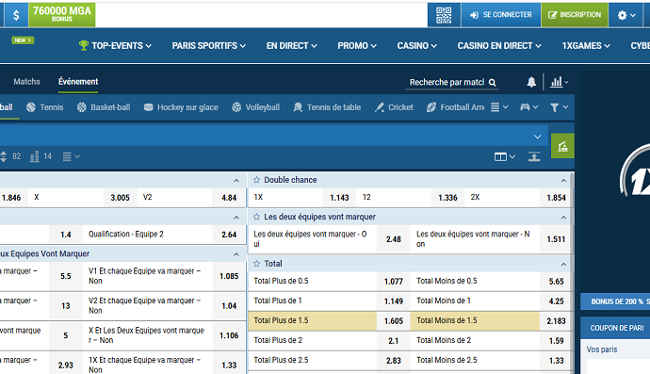
Task: Open the PARIS SPORTIFS menu
Action: click(x=208, y=45)
